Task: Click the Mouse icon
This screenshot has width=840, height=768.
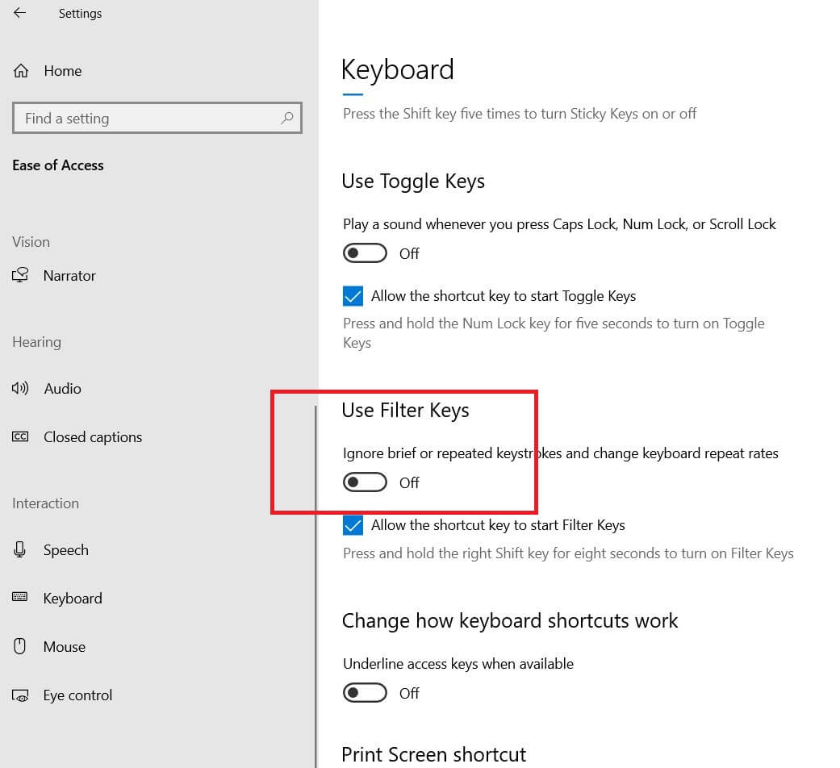Action: [x=21, y=646]
